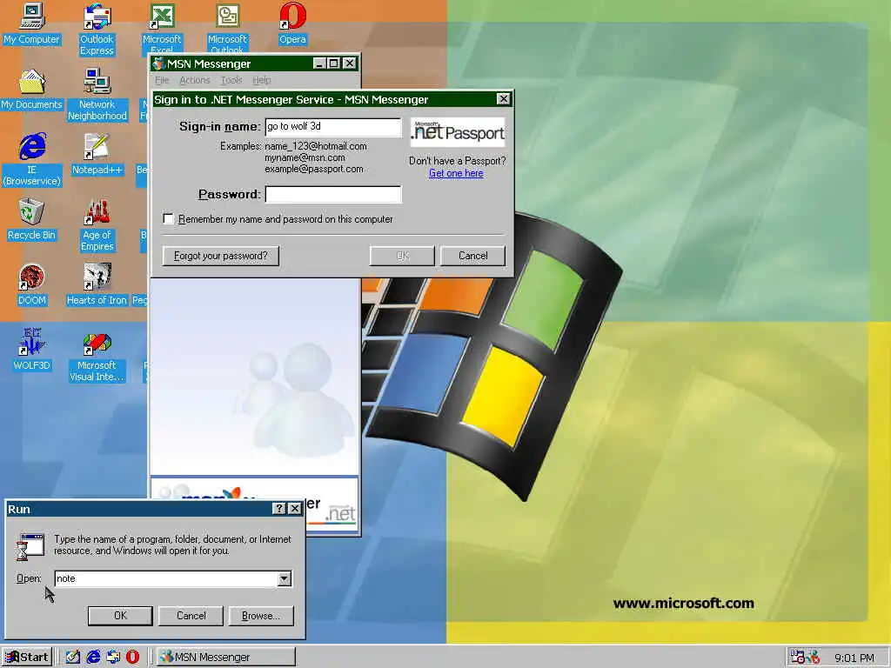The height and width of the screenshot is (668, 891).
Task: Click taskbar clock showing 9:01 PM
Action: click(x=854, y=658)
